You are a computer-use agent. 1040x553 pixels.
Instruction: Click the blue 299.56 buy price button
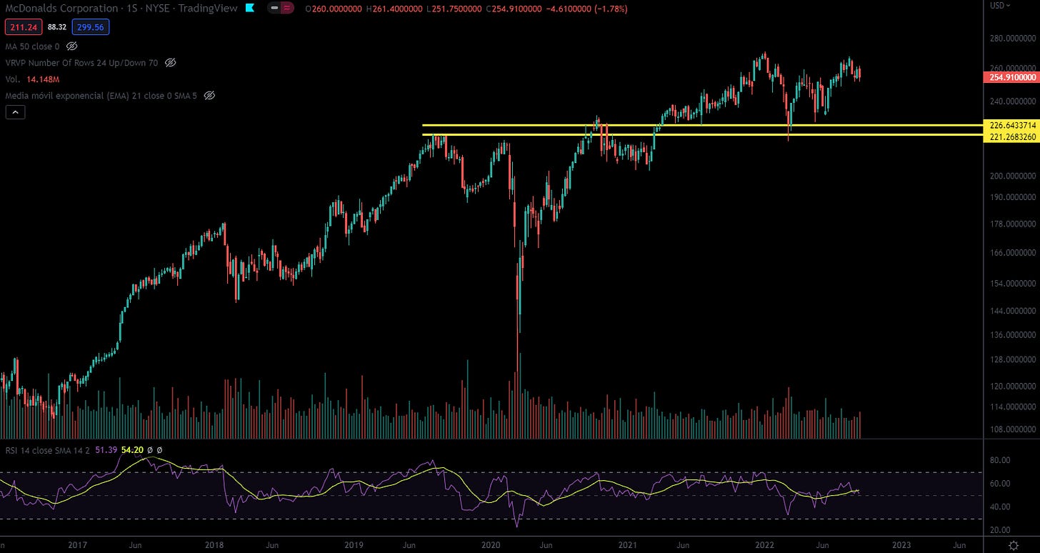pyautogui.click(x=89, y=28)
